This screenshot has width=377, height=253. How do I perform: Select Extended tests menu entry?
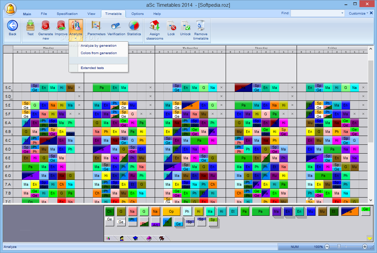point(98,68)
